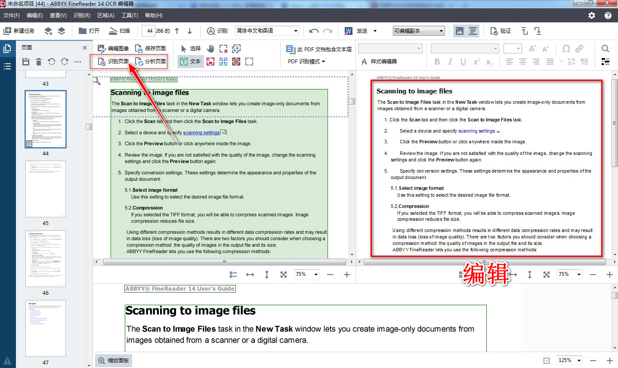The image size is (618, 368).
Task: Click the trash delete icon in the 页面 panel
Action: coord(39,62)
